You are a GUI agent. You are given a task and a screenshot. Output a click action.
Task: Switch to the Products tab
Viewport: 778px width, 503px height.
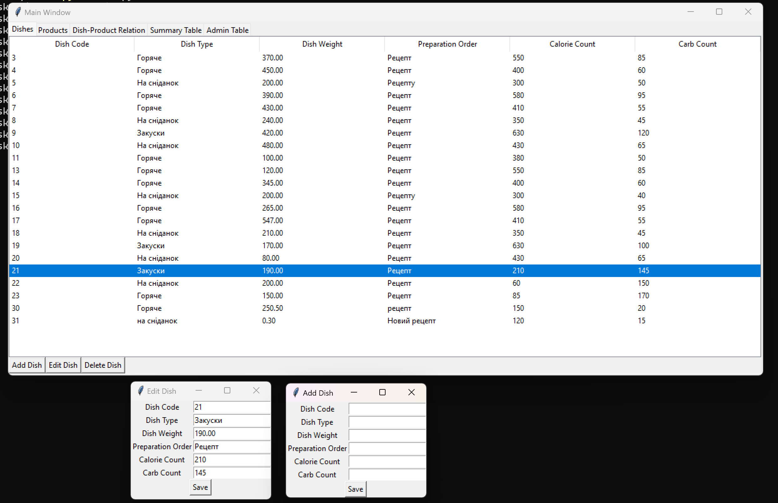tap(53, 30)
